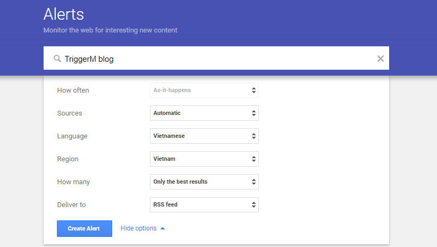437x247 pixels.
Task: Focus the TriggerM blog search field
Action: (213, 59)
